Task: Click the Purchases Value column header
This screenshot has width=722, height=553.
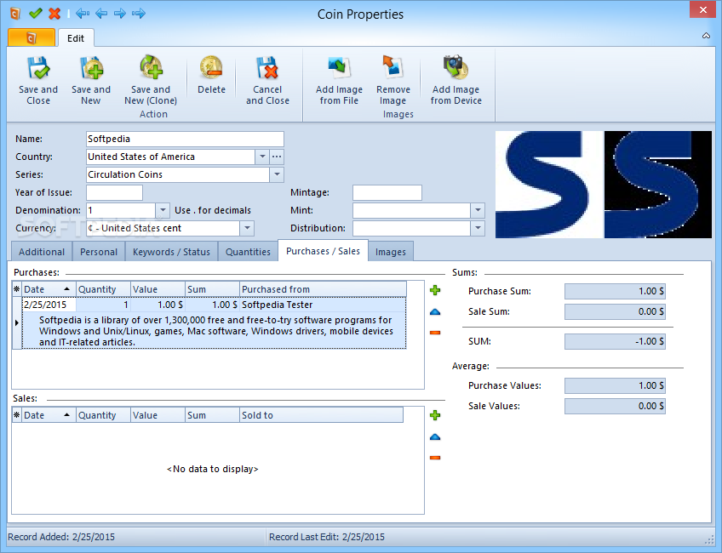Action: [158, 289]
